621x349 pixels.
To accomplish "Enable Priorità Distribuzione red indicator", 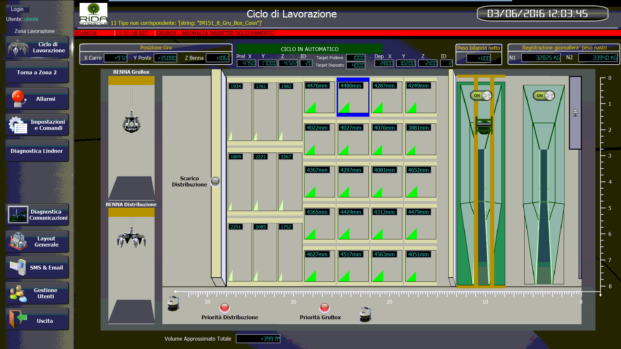I will pos(224,307).
